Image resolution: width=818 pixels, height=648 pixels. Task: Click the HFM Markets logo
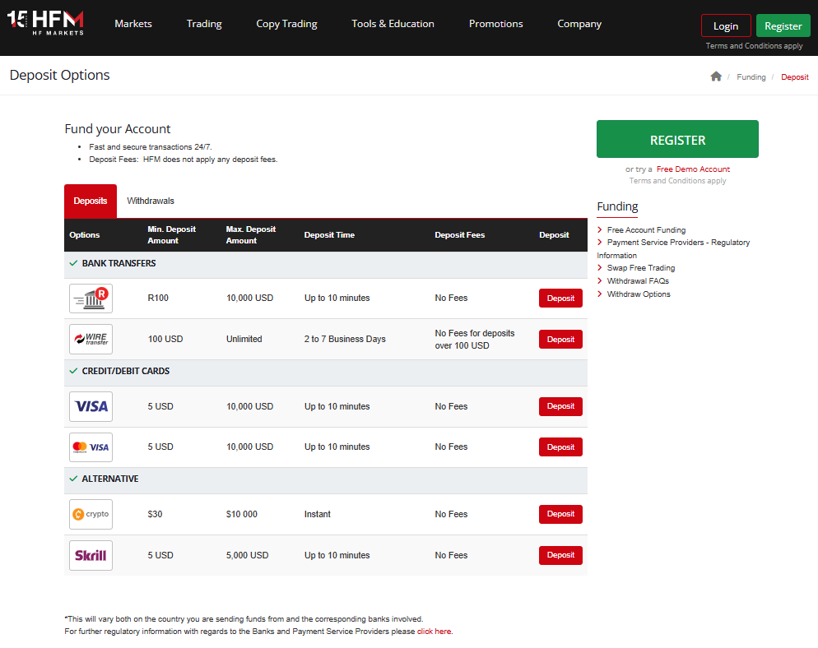pyautogui.click(x=45, y=23)
